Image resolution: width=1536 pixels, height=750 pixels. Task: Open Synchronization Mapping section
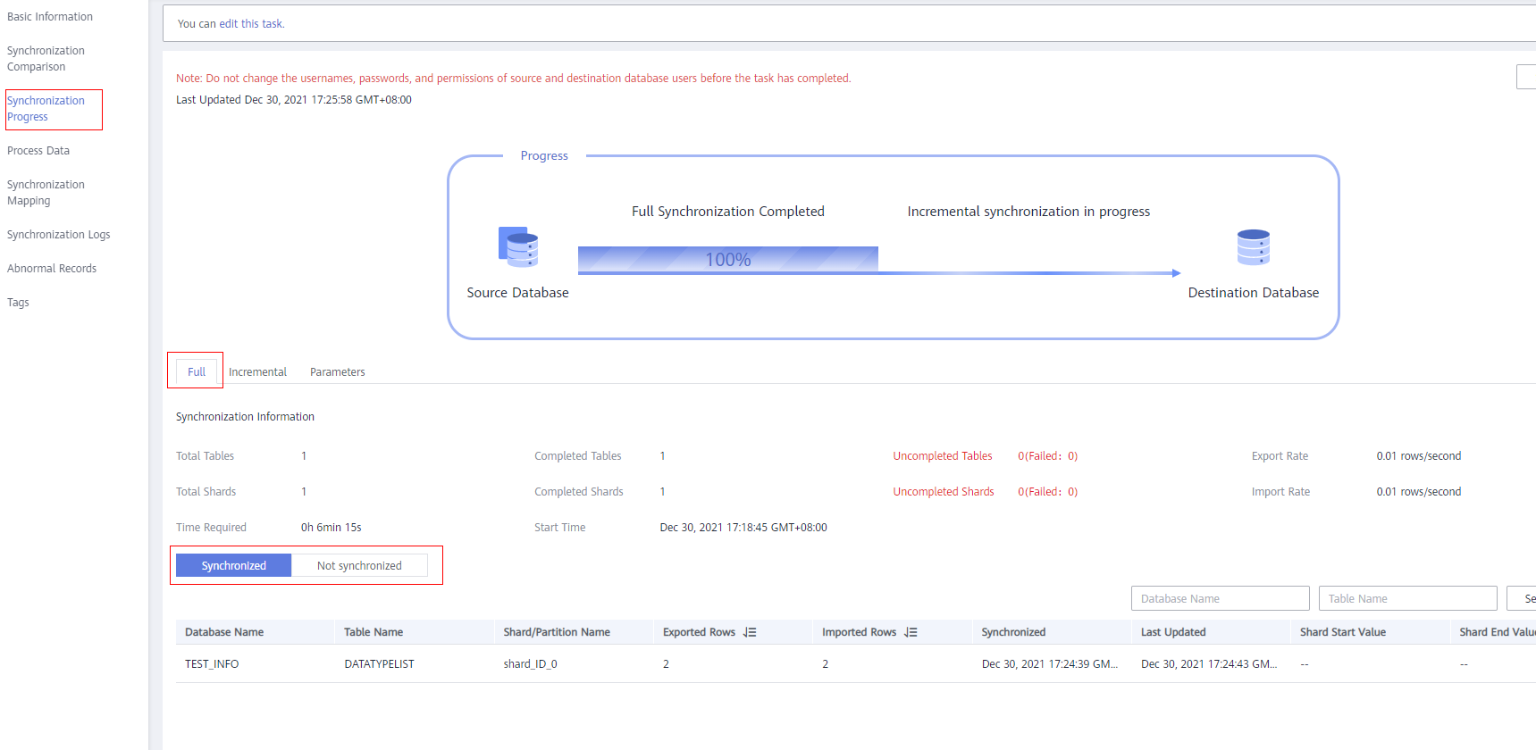pos(46,193)
